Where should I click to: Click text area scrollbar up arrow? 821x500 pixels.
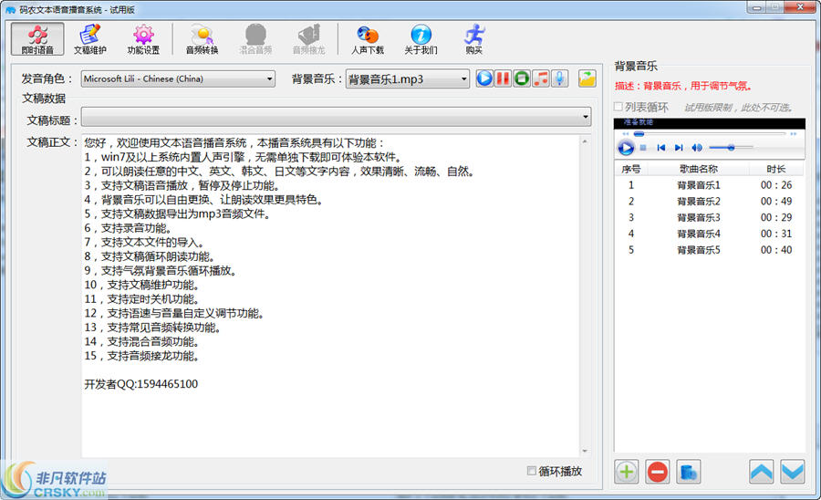tap(585, 141)
